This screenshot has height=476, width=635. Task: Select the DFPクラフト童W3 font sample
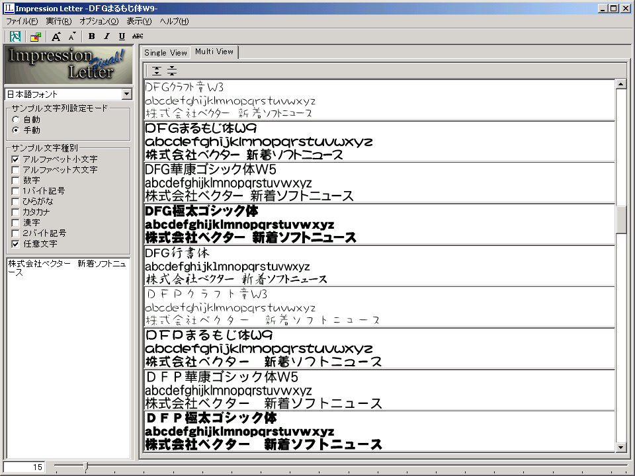380,307
